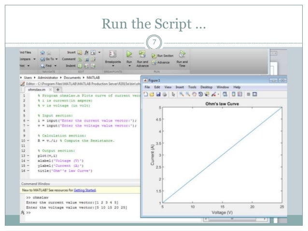Screen dimensions: 308x231
Task: Open the Desktop menu in Figure 1
Action: [x=206, y=87]
